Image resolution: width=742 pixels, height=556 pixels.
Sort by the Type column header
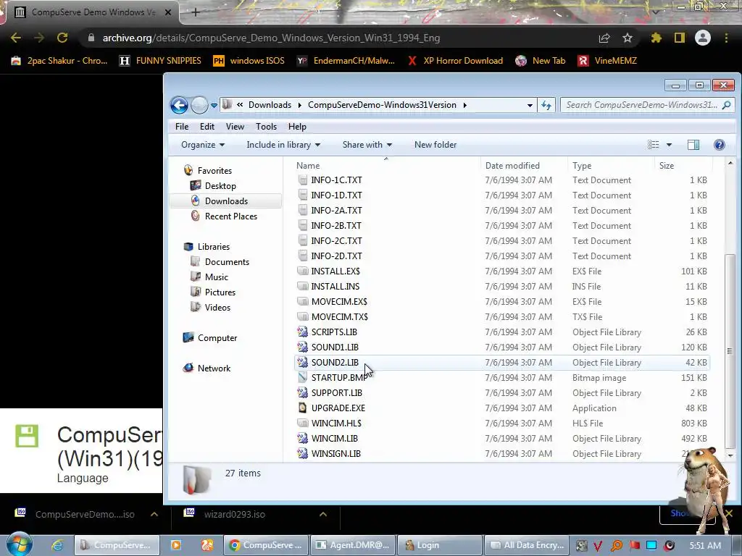pos(582,166)
